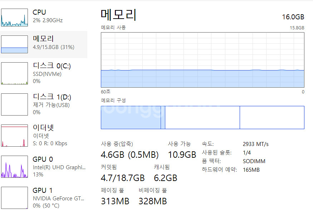Image resolution: width=313 pixels, height=215 pixels.
Task: Click the SODIMM form factor text
Action: click(x=254, y=161)
